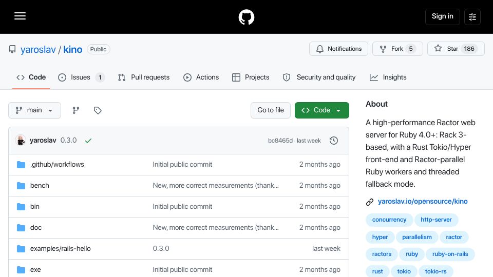This screenshot has width=493, height=277.
Task: Open examples/rails-hello row 0.3.0 commit
Action: click(161, 249)
